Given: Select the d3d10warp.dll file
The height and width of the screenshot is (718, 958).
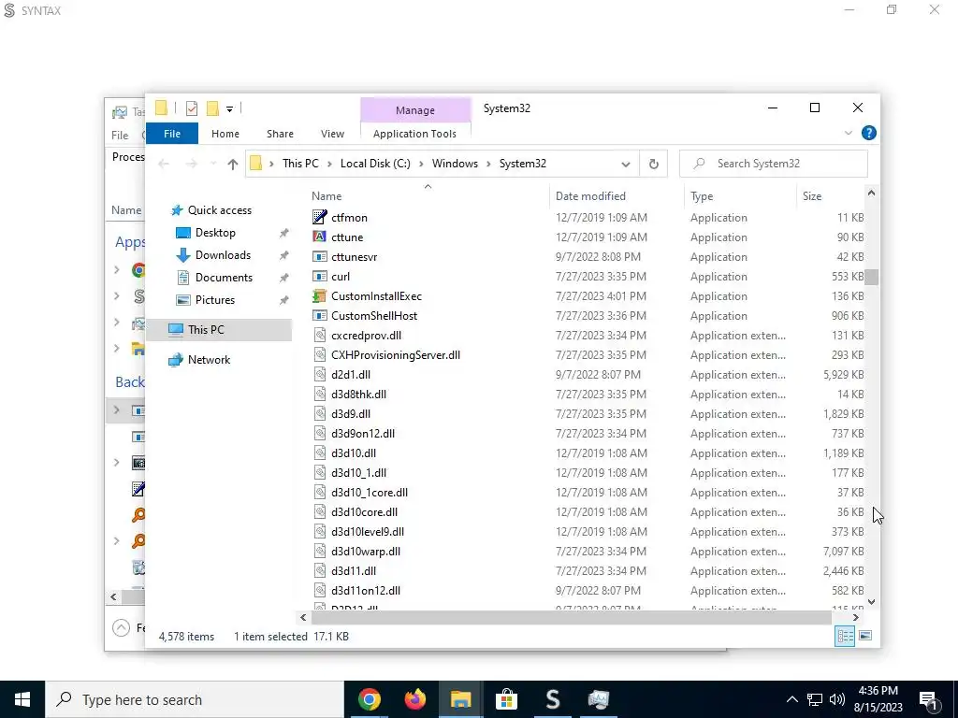Looking at the screenshot, I should coord(366,552).
